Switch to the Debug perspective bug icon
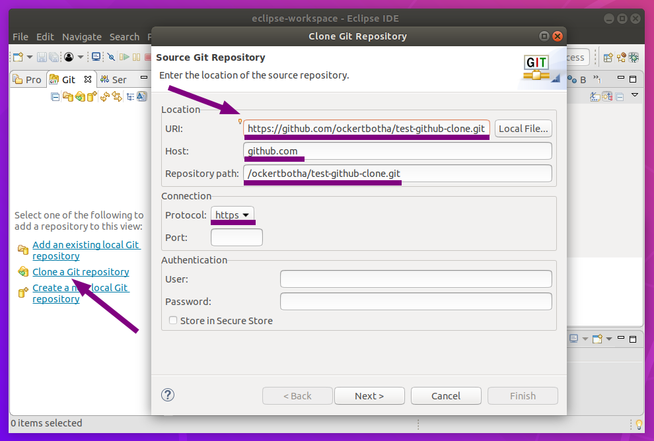The width and height of the screenshot is (654, 441). tap(634, 57)
